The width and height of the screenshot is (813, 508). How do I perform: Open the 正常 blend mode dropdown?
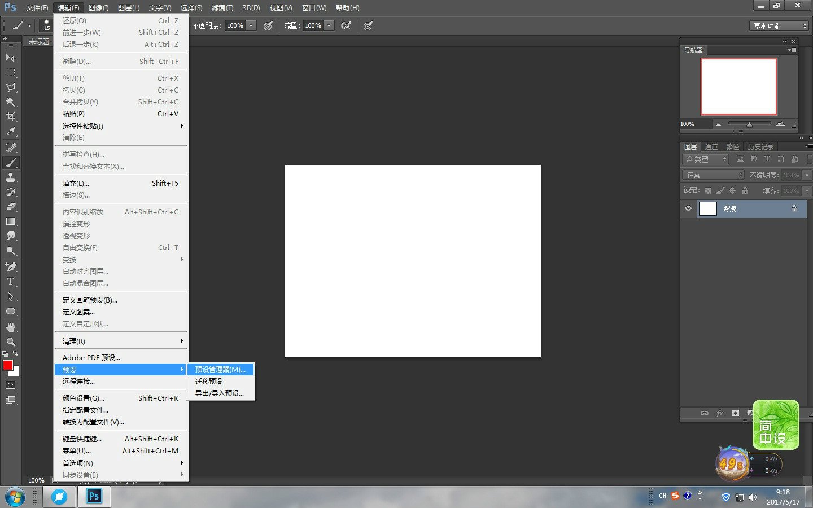coord(714,175)
